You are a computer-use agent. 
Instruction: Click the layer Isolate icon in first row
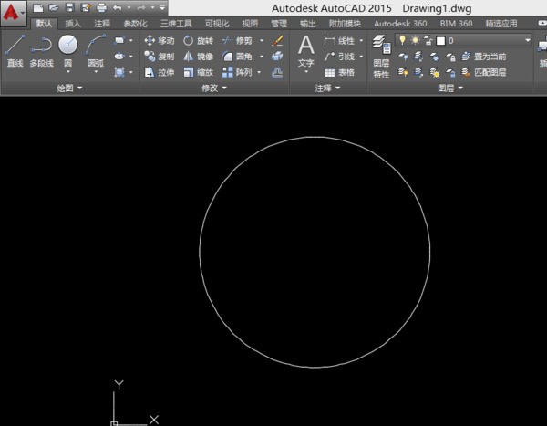point(418,57)
